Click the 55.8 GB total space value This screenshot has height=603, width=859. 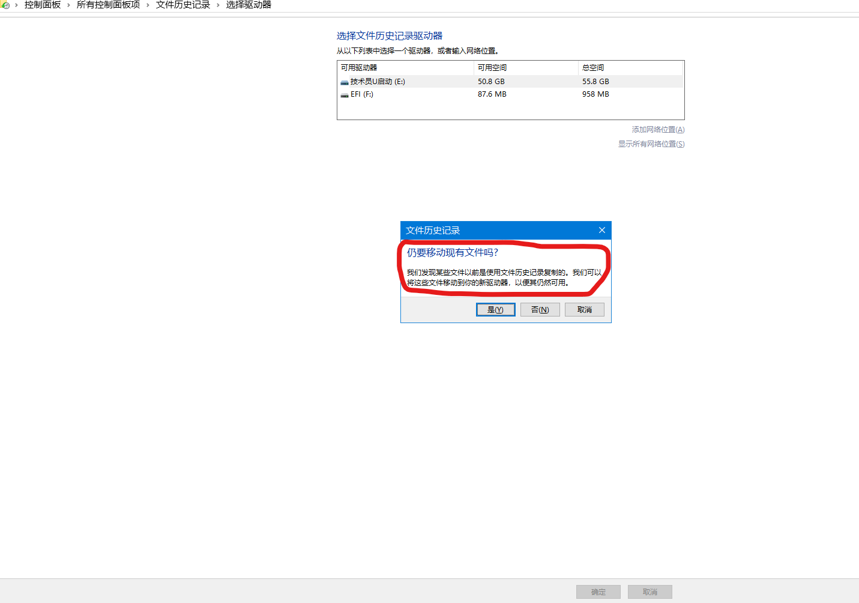pyautogui.click(x=595, y=82)
